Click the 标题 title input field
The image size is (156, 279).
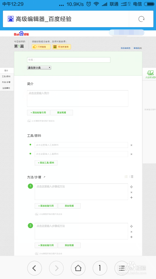[x=69, y=60]
